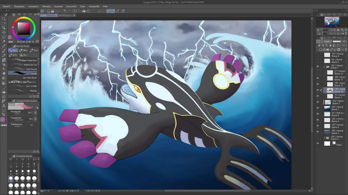
Task: Open the Ebene menu
Action: [x=46, y=6]
